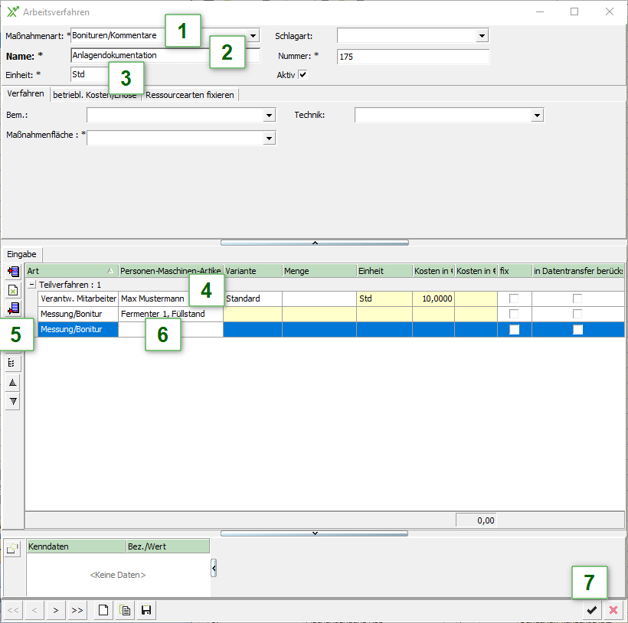Click the copy record icon

[125, 610]
